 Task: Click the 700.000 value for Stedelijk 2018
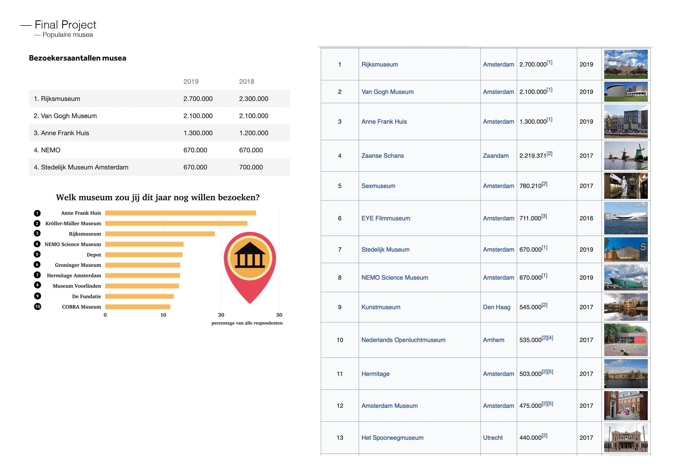(x=251, y=167)
